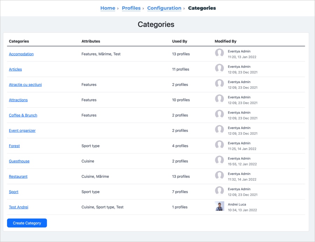Viewport: 315px width, 242px height.
Task: Click the avatar icon in Guesthouse row
Action: tap(219, 160)
